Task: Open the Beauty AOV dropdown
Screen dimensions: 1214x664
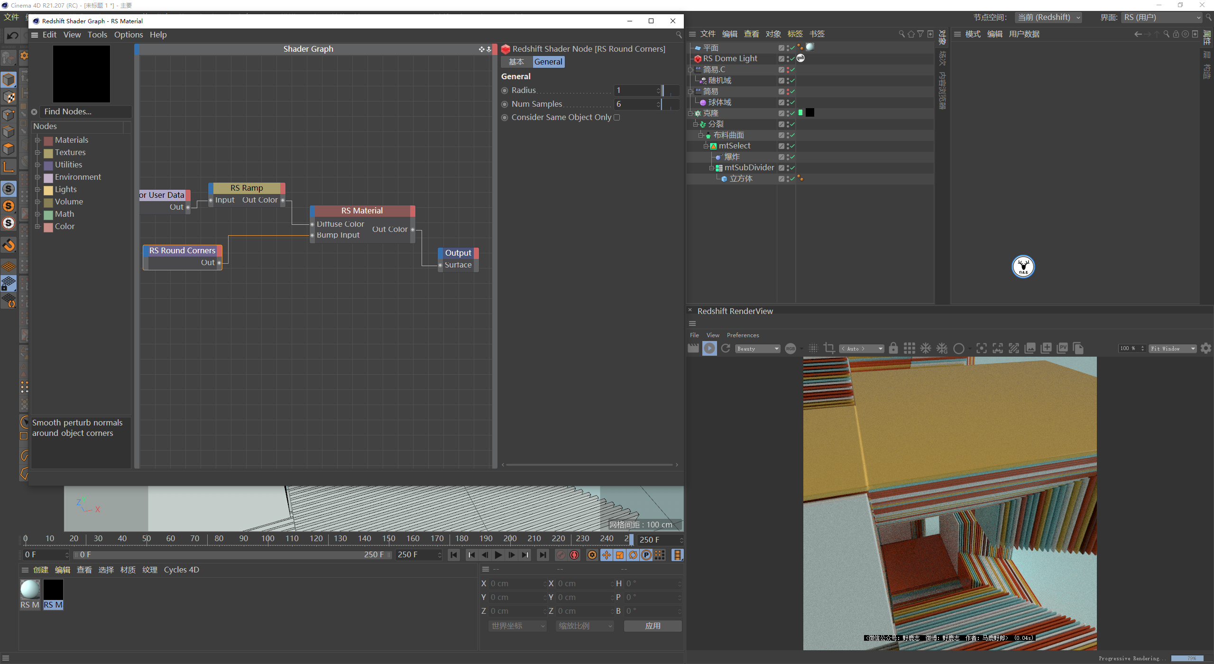Action: tap(758, 349)
